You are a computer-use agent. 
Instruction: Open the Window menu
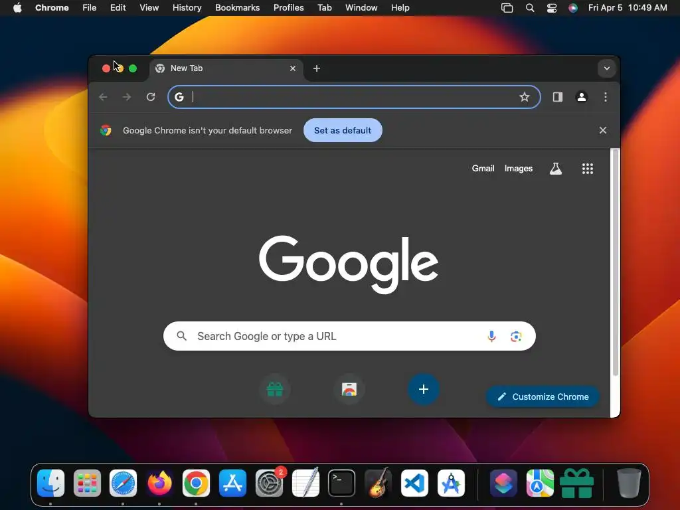tap(361, 7)
